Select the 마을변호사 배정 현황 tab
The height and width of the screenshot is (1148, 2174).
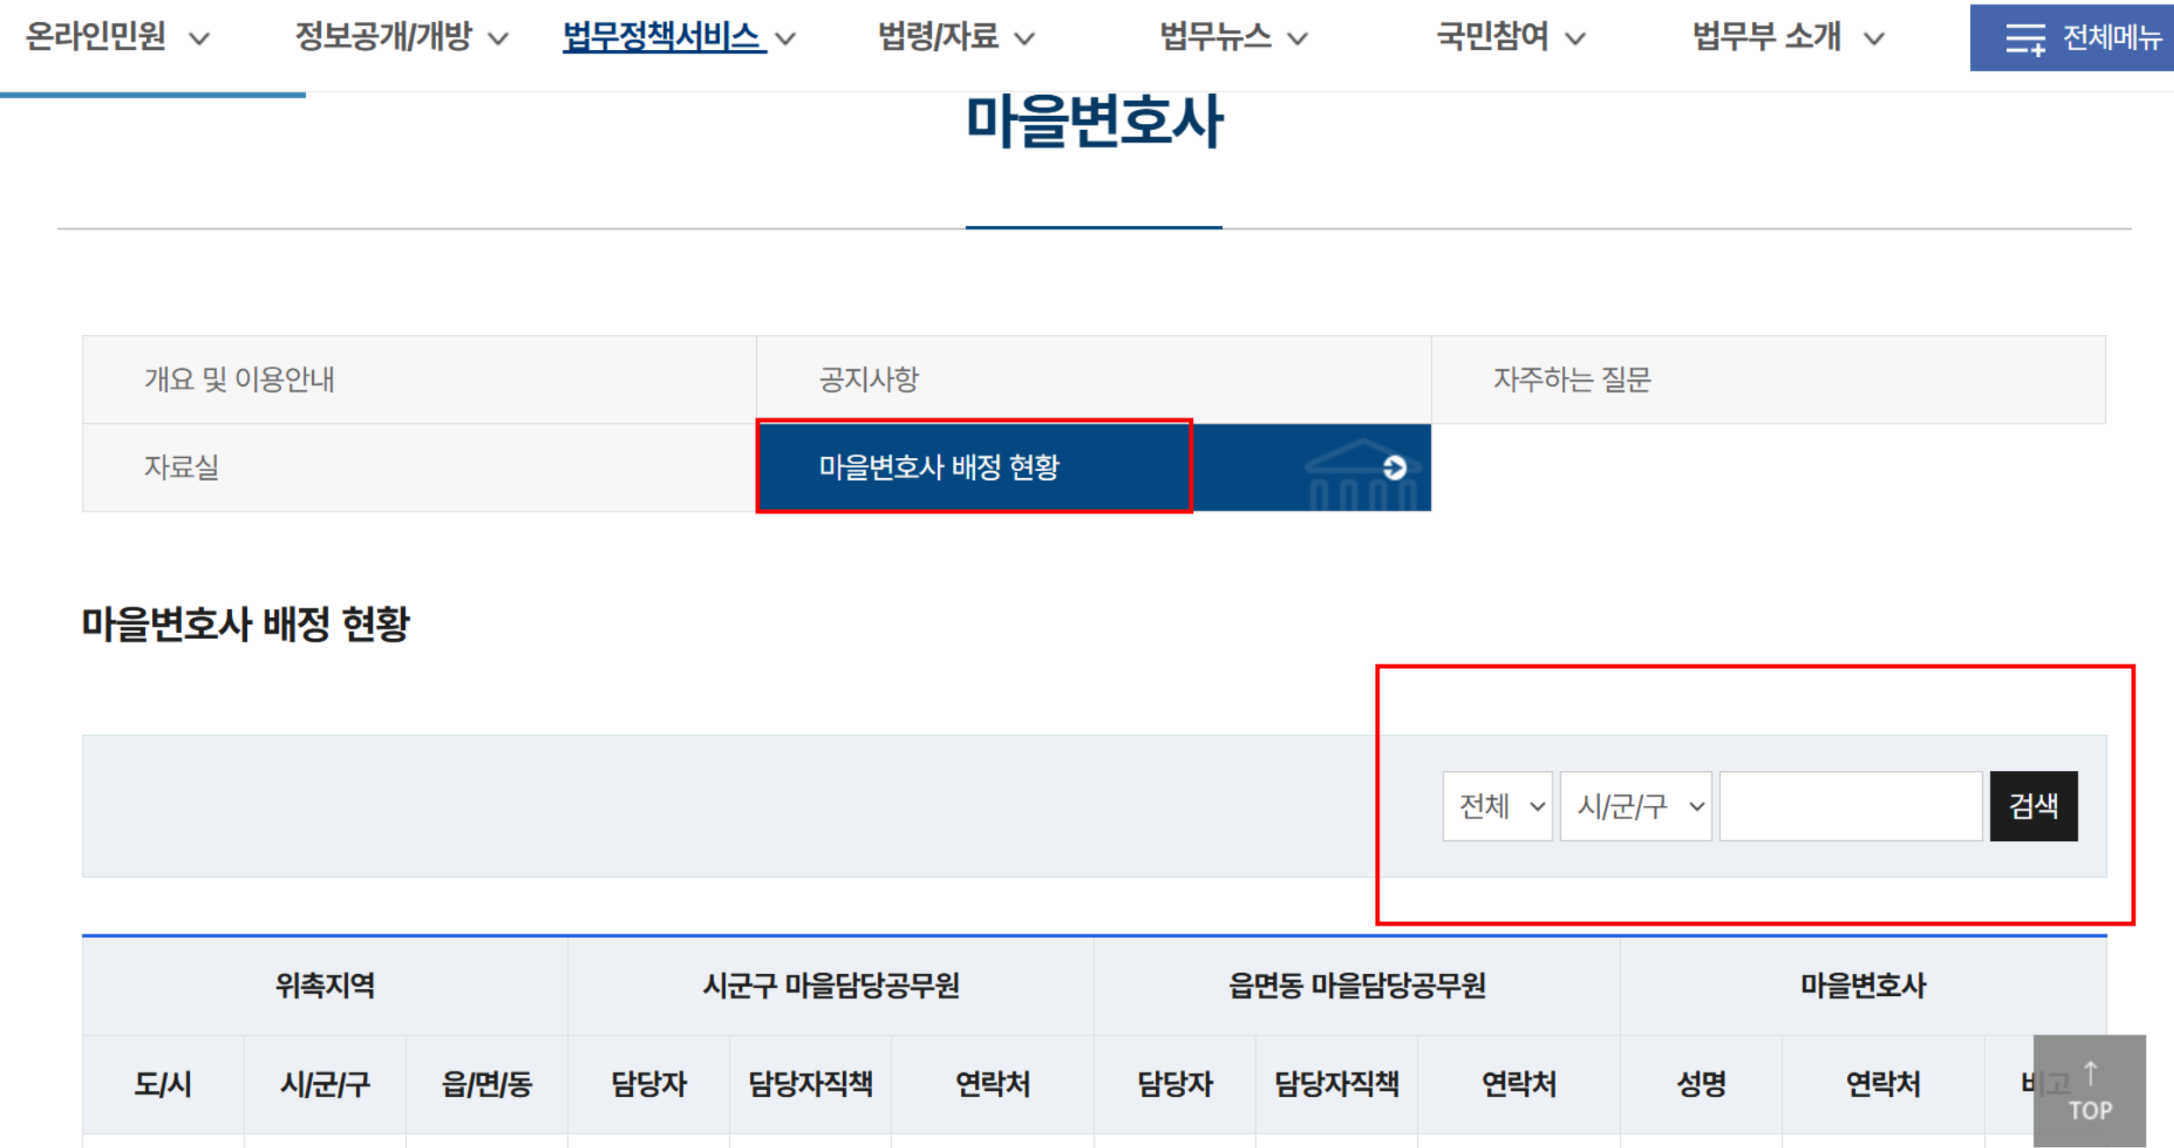point(939,468)
